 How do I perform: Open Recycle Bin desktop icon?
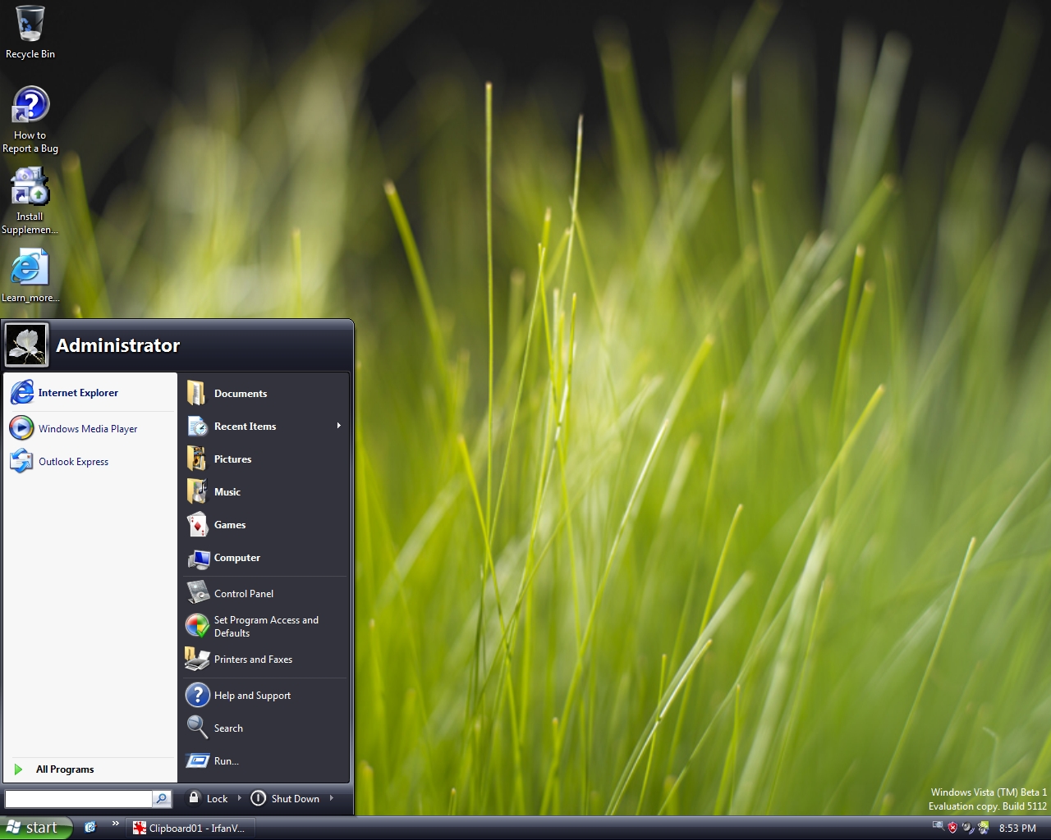click(30, 31)
